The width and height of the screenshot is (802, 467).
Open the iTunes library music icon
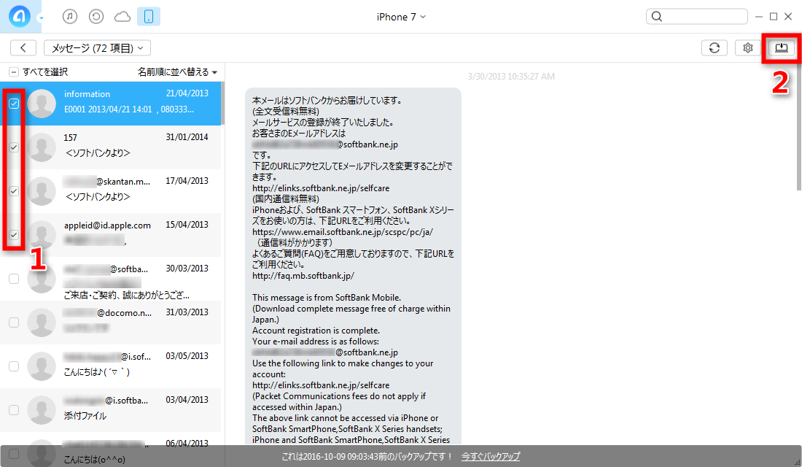(70, 16)
